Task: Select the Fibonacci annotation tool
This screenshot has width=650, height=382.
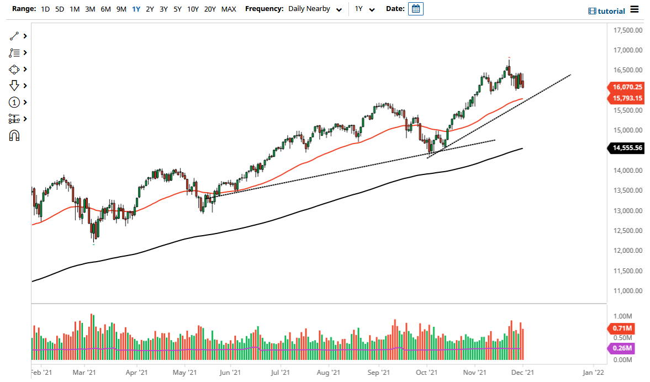Action: [x=15, y=52]
